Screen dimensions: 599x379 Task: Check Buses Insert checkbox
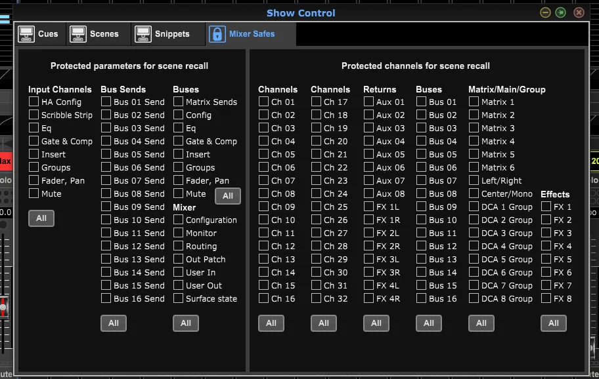(x=178, y=154)
